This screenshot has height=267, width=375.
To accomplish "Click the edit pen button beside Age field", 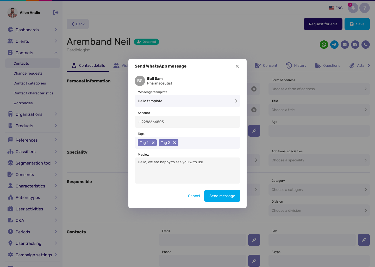I will coord(254,131).
